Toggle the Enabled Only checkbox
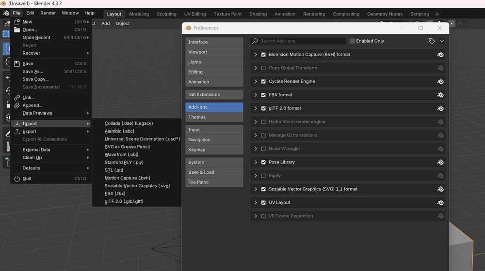This screenshot has width=485, height=271. coord(352,41)
